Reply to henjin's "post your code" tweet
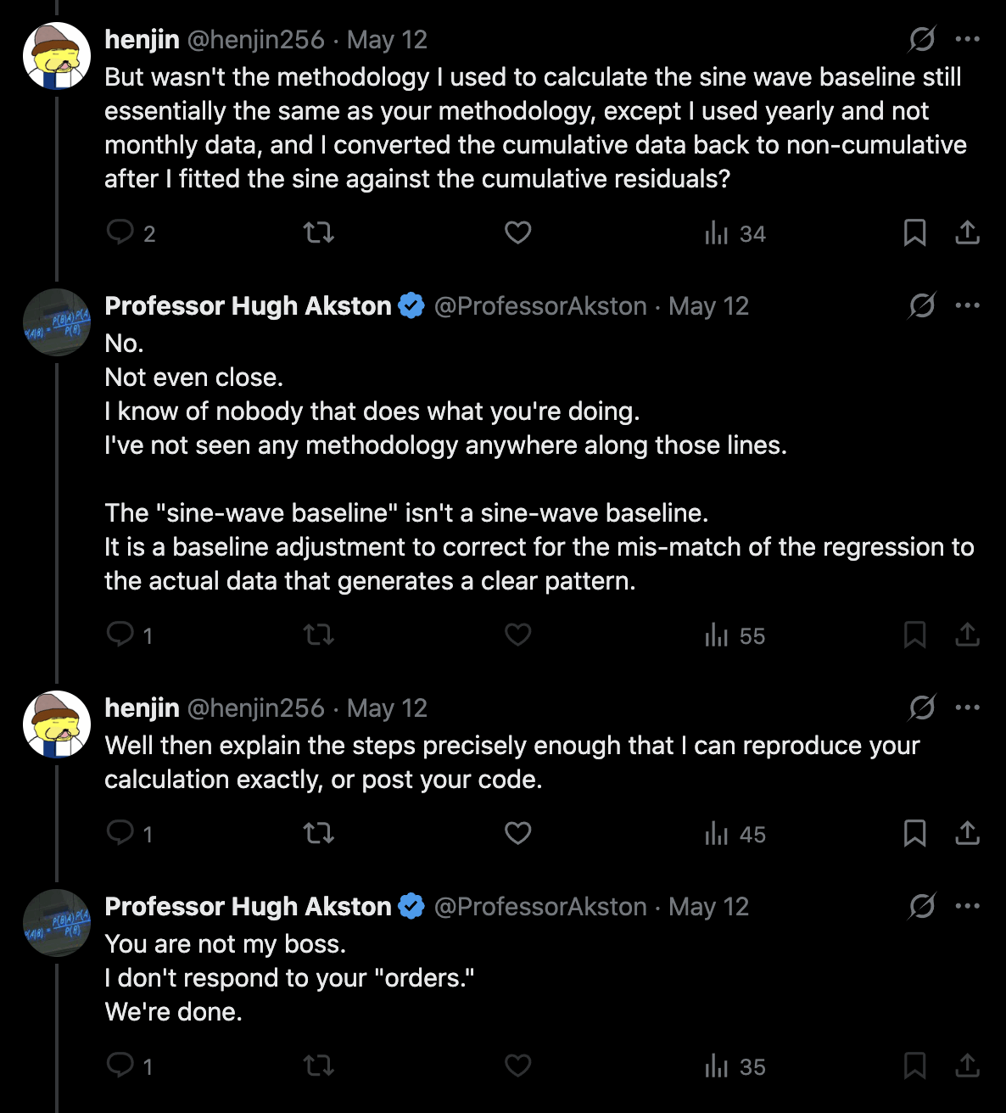This screenshot has height=1113, width=1006. click(120, 833)
